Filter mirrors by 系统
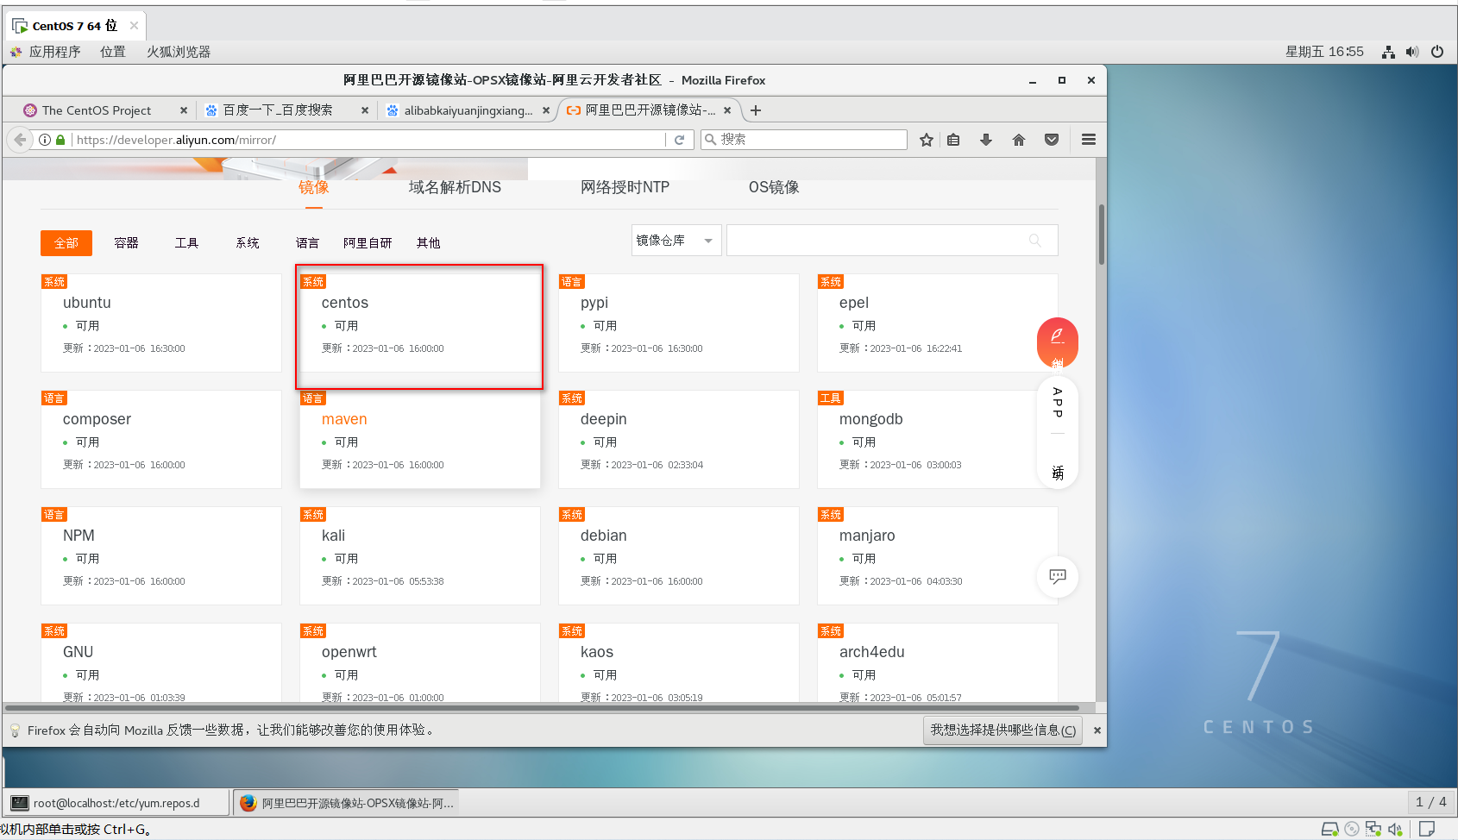 coord(248,243)
